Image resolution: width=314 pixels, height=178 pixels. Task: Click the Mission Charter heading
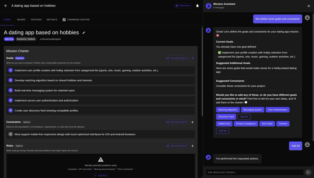click(x=18, y=51)
